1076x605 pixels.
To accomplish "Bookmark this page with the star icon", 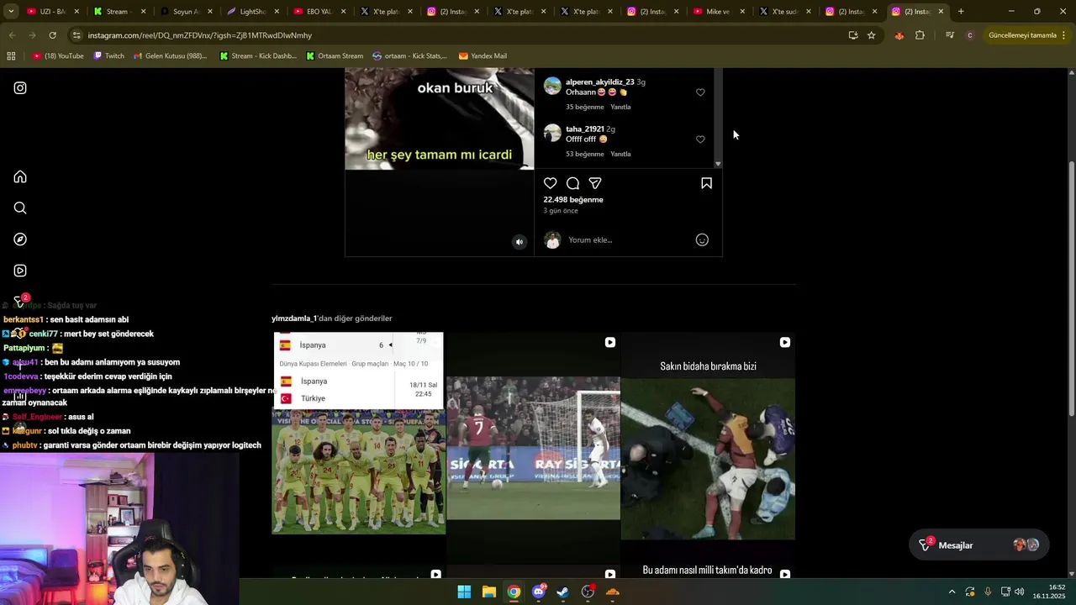I will (x=872, y=35).
